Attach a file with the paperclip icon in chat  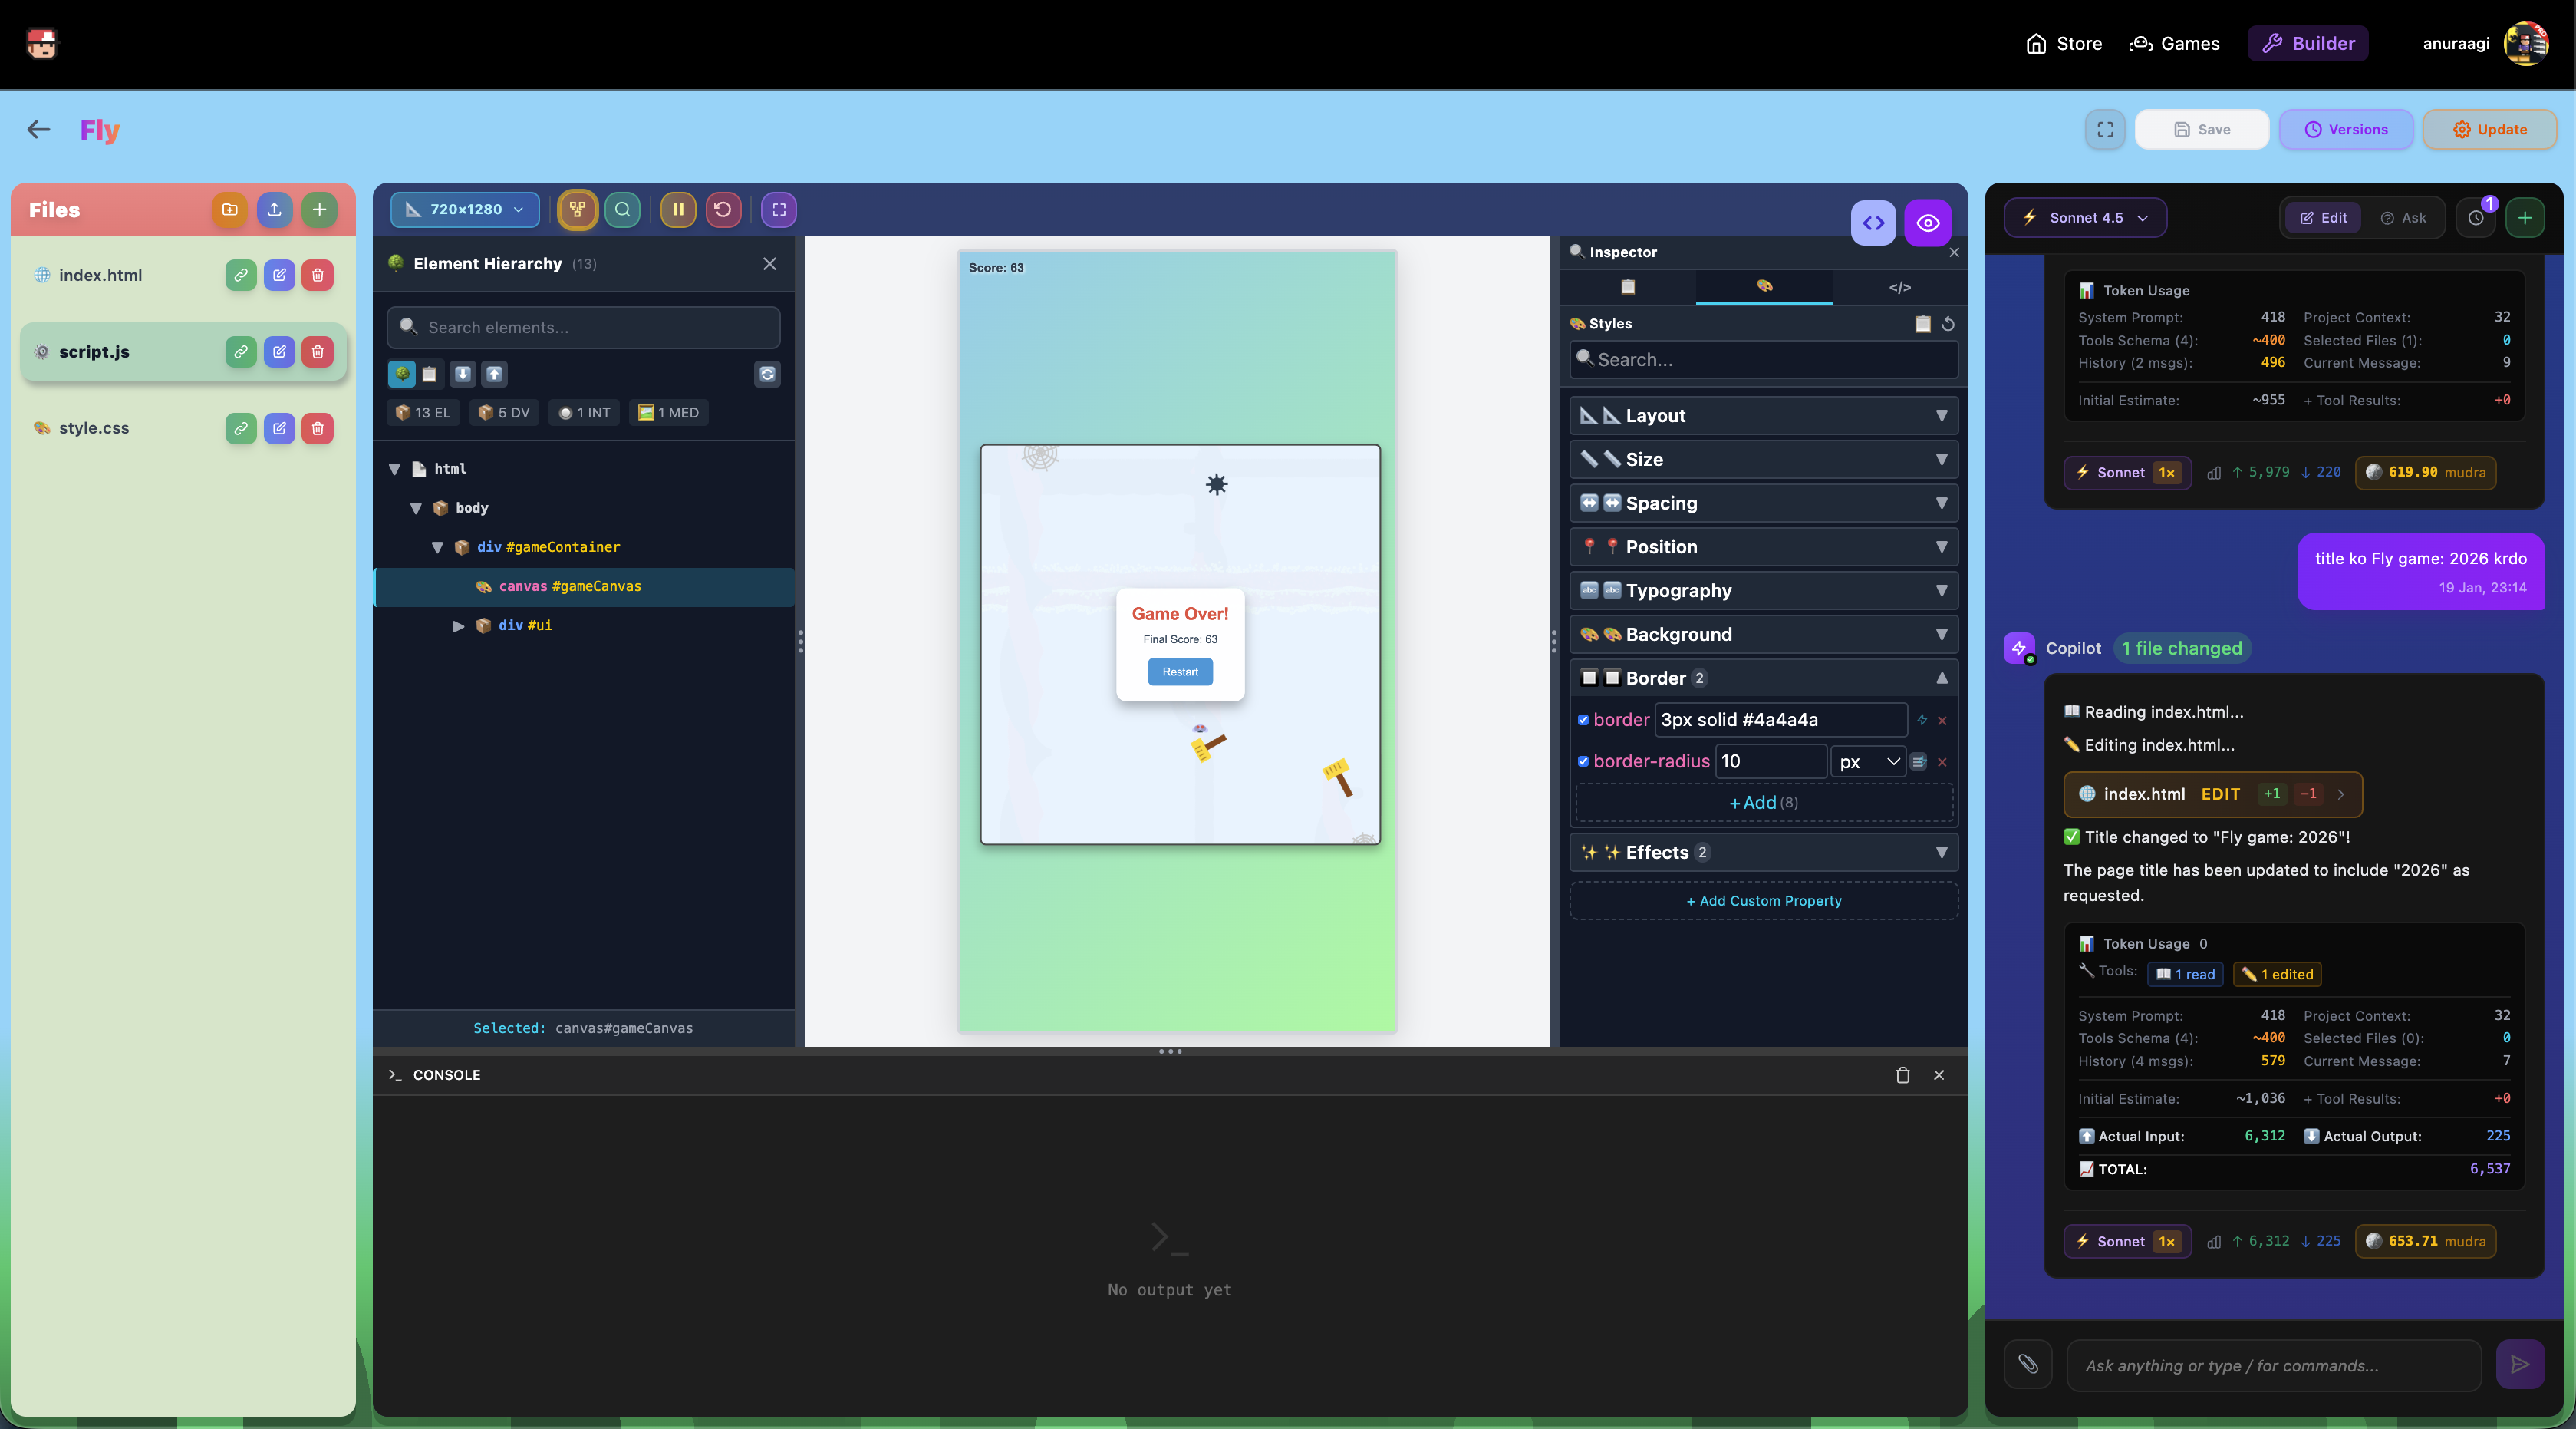coord(2028,1365)
